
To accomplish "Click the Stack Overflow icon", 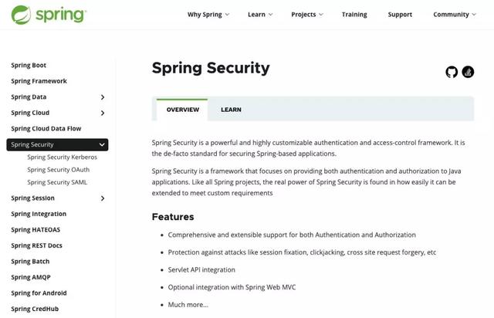I will point(467,72).
